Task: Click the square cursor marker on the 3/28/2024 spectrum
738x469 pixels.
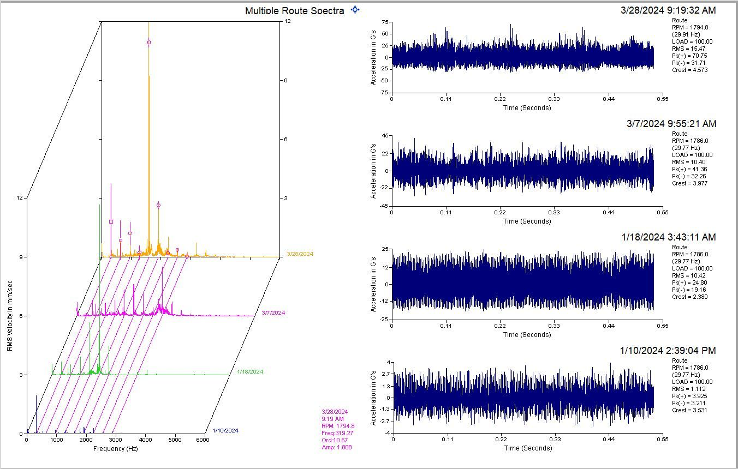Action: 111,221
